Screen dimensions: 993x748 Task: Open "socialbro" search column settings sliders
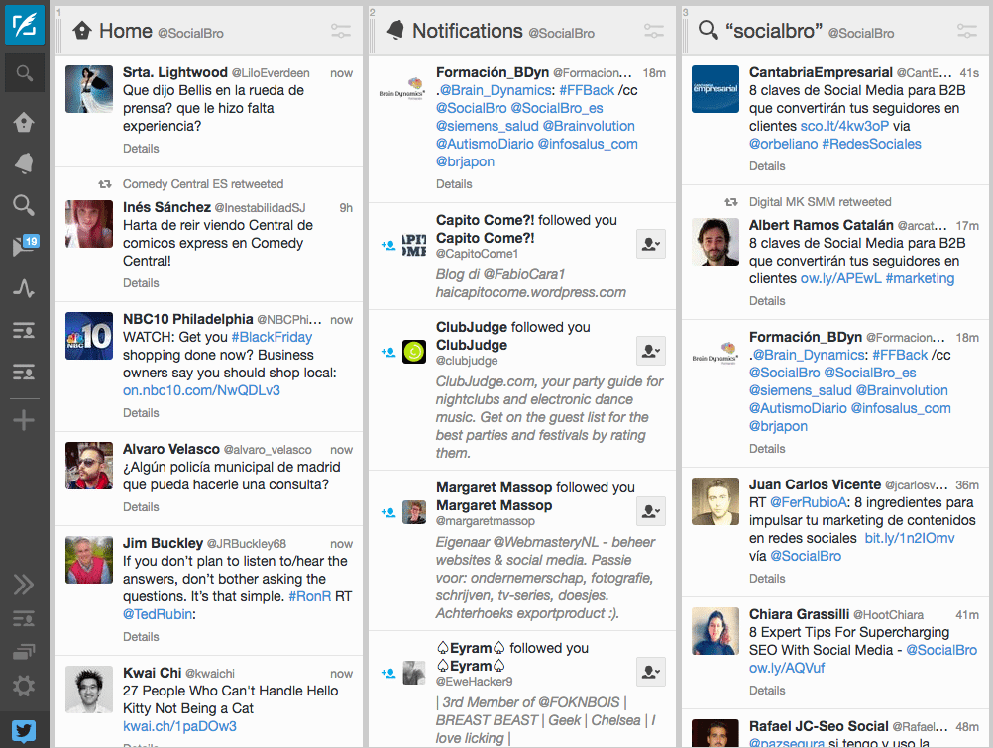pyautogui.click(x=967, y=31)
